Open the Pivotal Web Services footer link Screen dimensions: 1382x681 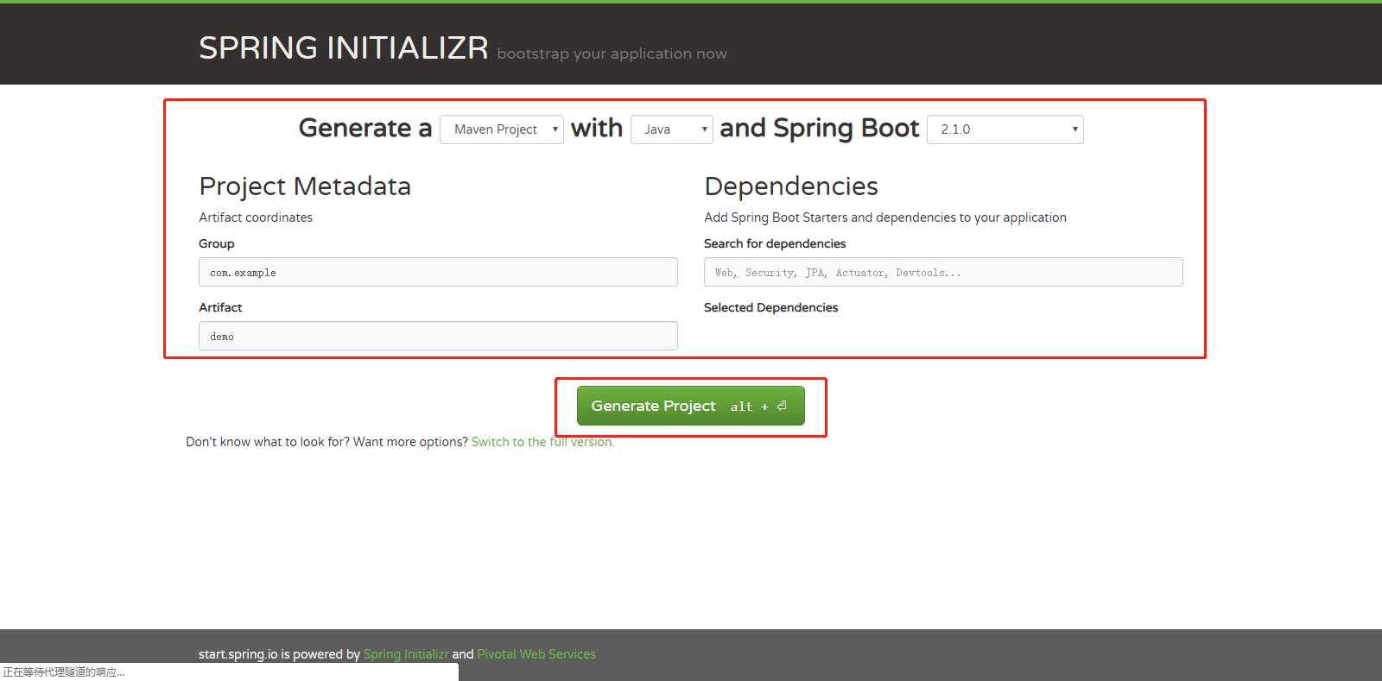pos(536,654)
